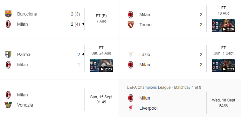Viewport: 241px width, 117px height.
Task: Click the Torino club crest
Action: [x=130, y=25]
